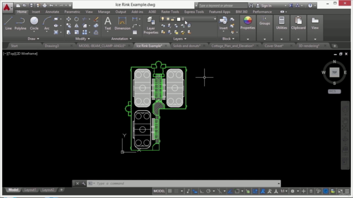Click the command line wrench icon
The height and width of the screenshot is (198, 353).
coord(83,183)
